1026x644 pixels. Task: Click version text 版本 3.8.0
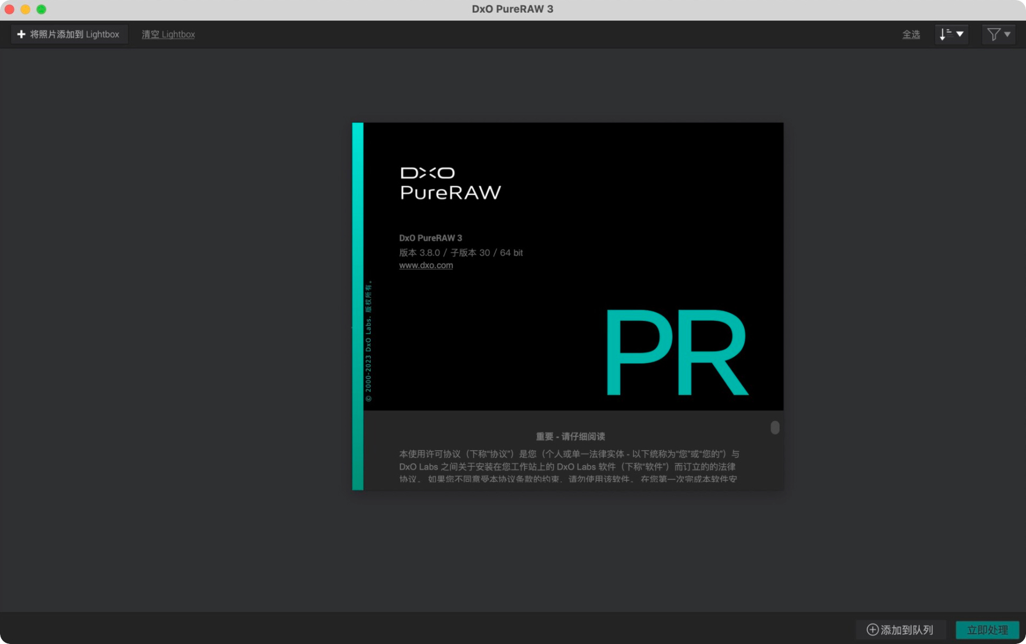pyautogui.click(x=419, y=253)
